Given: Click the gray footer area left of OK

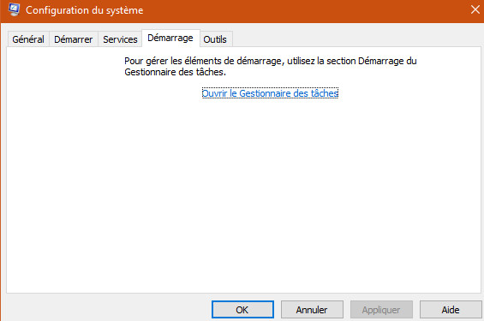Looking at the screenshot, I should pyautogui.click(x=108, y=308).
